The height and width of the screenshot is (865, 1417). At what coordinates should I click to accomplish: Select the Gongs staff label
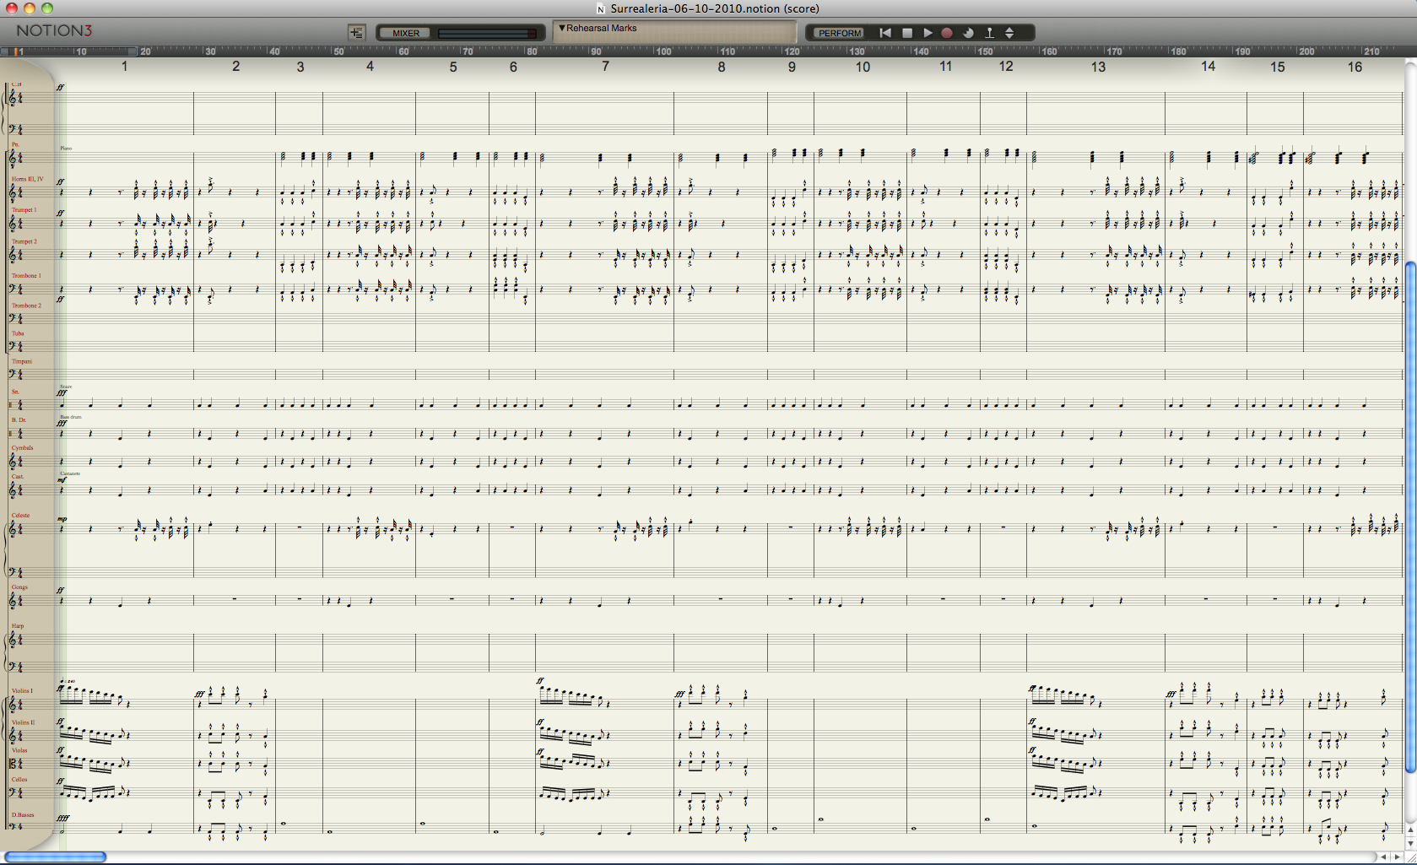tap(19, 587)
